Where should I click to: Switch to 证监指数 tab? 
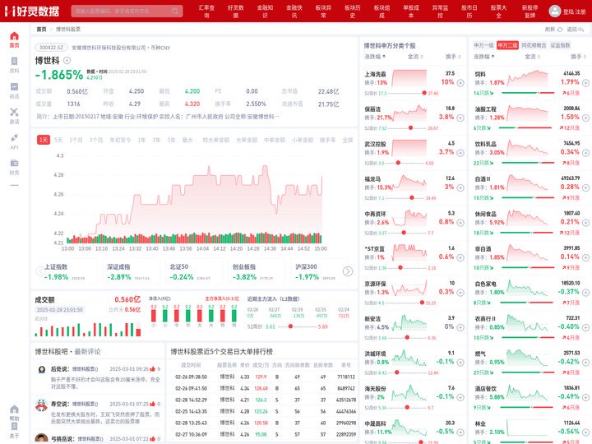560,45
